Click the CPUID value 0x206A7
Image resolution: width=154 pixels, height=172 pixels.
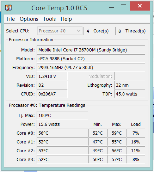52,94
